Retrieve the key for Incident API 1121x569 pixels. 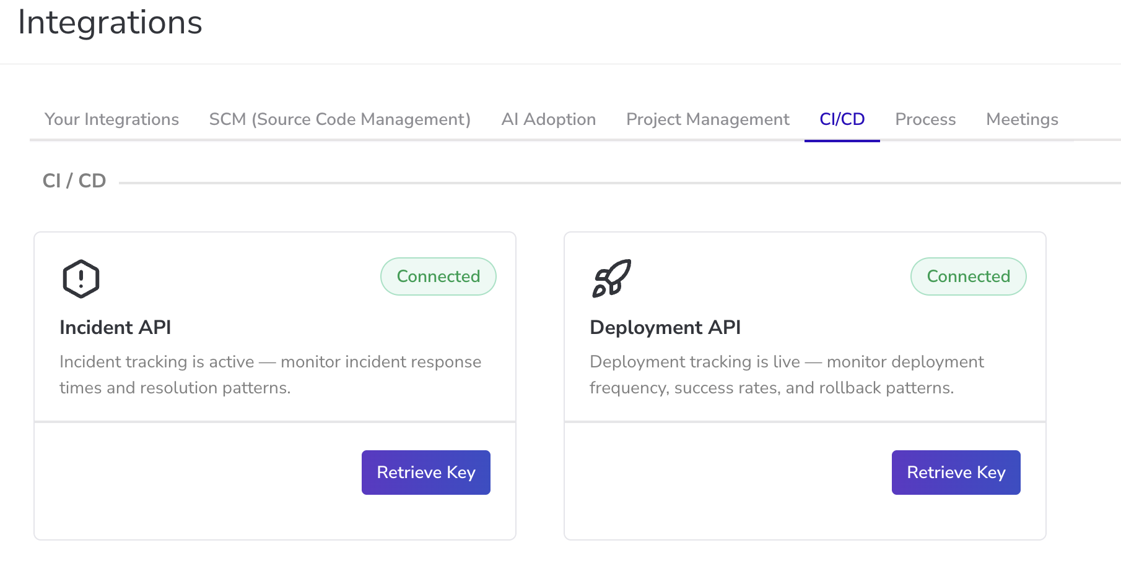[425, 473]
